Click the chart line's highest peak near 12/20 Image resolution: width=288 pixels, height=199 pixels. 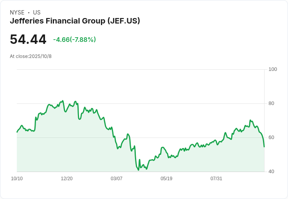tap(63, 101)
